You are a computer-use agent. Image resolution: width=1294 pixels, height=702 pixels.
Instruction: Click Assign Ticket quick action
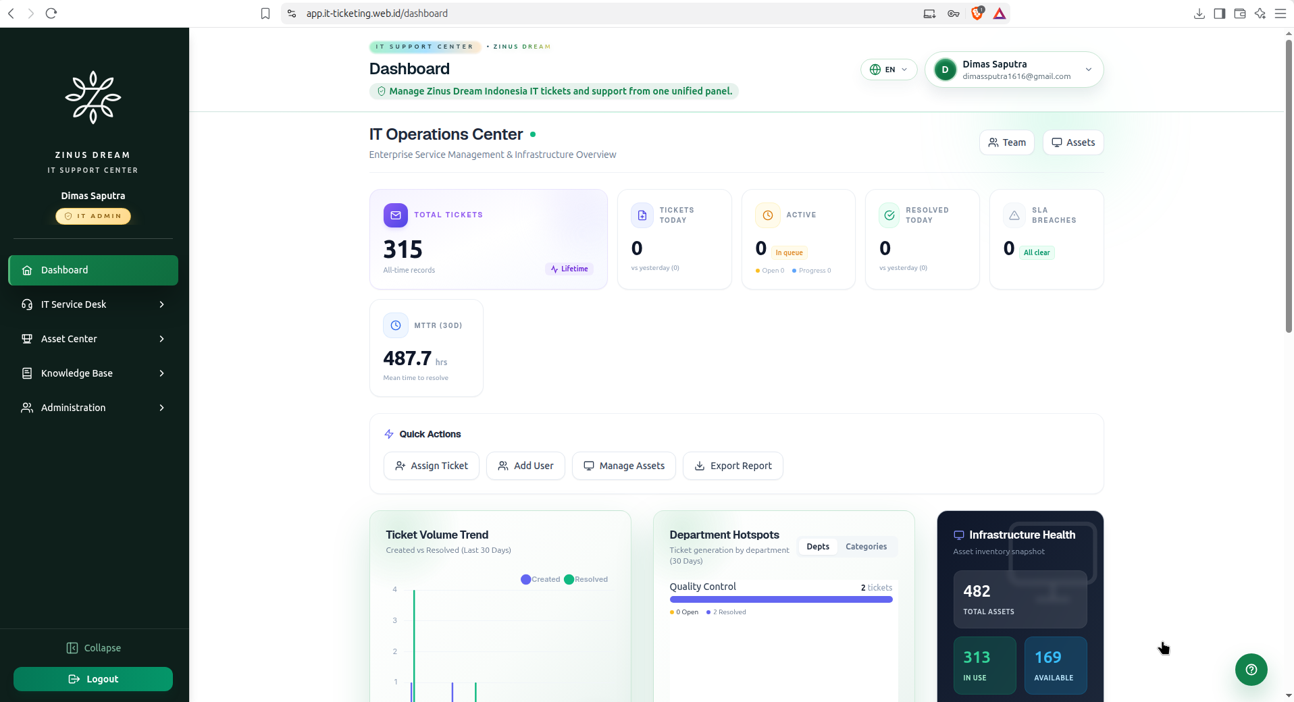[x=432, y=466]
